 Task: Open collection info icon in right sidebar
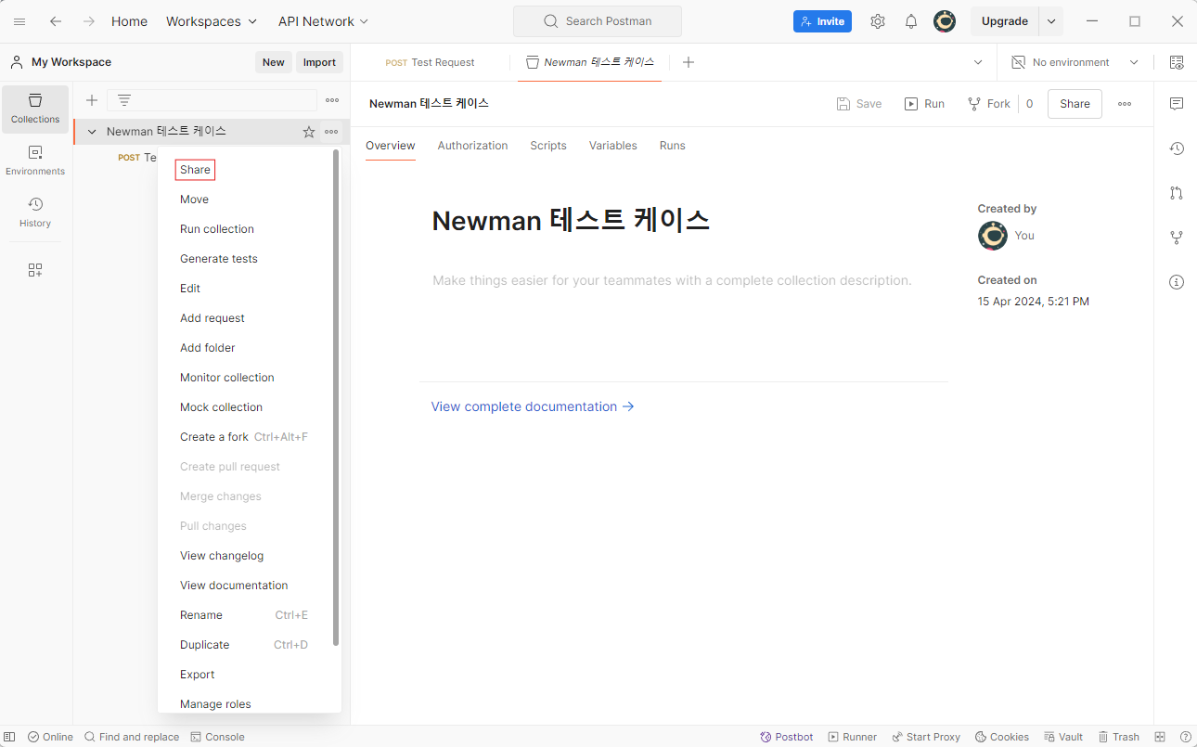(x=1177, y=282)
